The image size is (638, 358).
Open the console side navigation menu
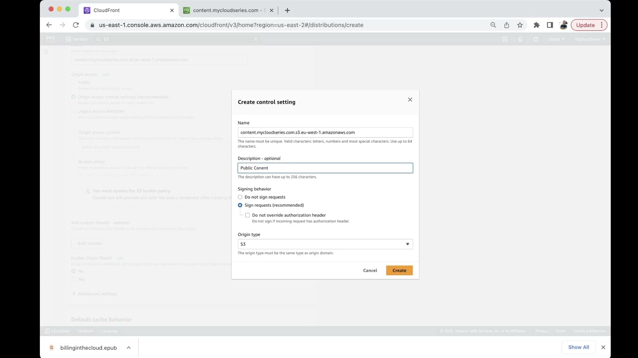coord(46,52)
